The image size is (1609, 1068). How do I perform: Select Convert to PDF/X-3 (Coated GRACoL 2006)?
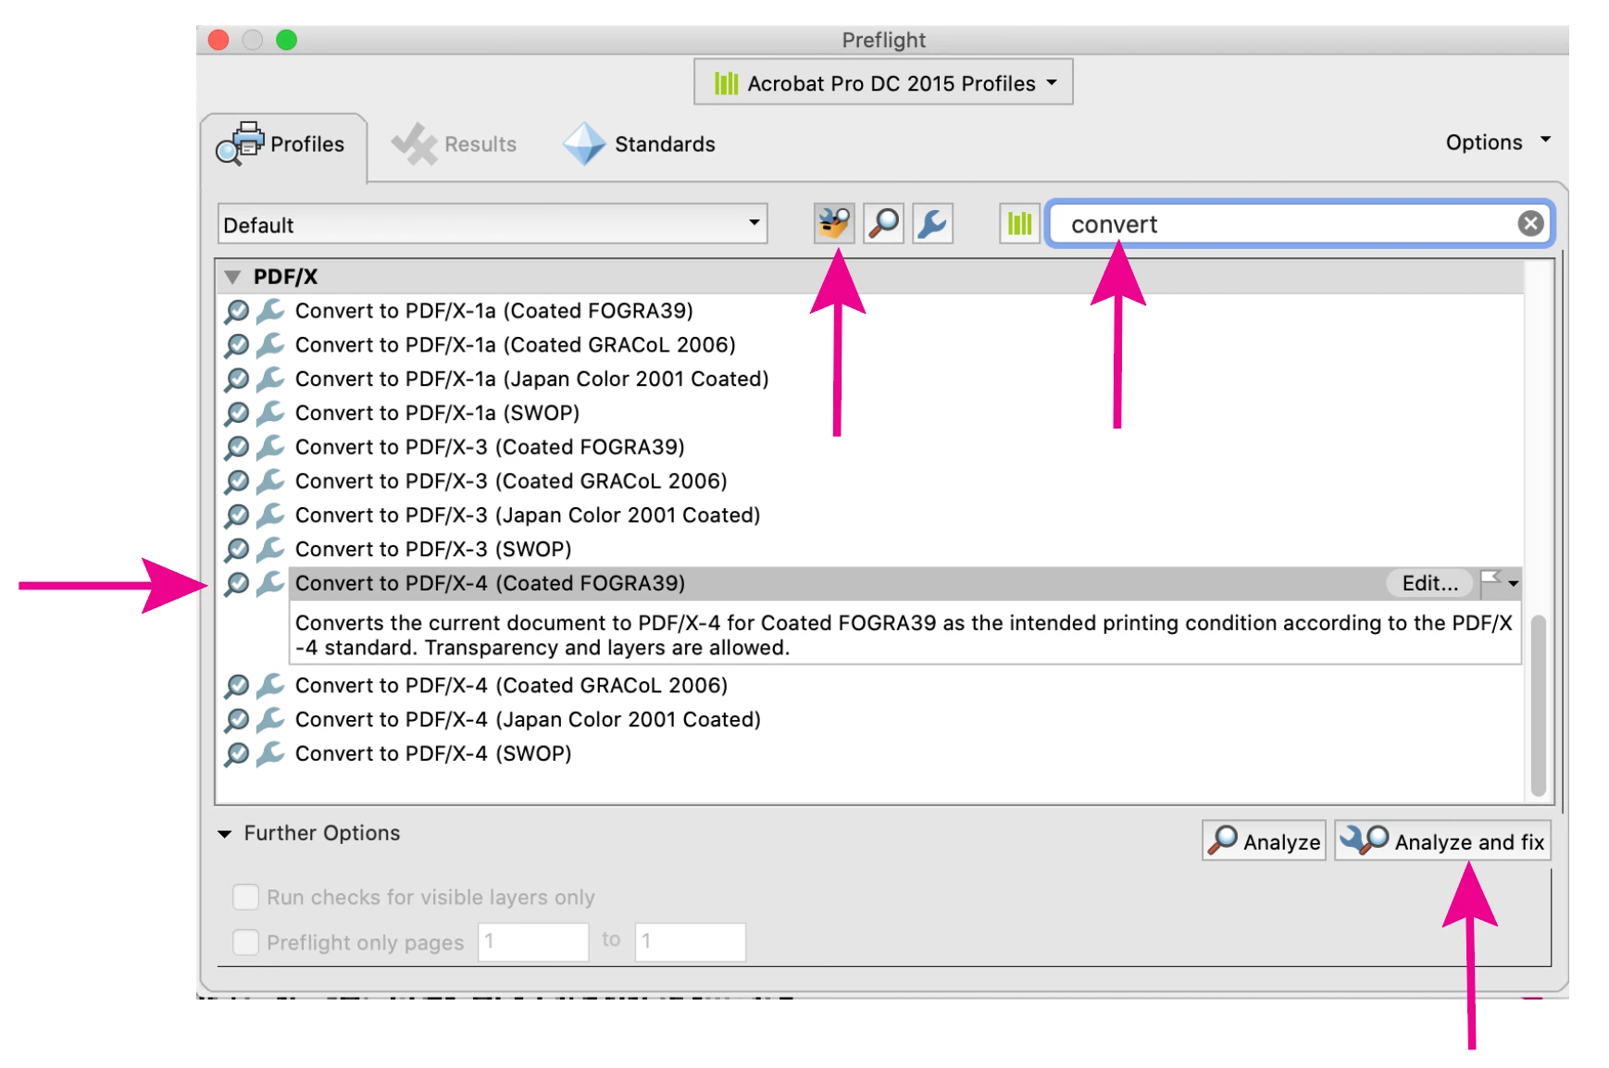[x=511, y=481]
